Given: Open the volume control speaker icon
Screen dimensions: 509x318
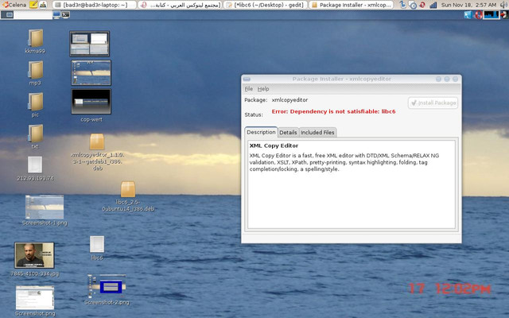Looking at the screenshot, I should pyautogui.click(x=503, y=5).
